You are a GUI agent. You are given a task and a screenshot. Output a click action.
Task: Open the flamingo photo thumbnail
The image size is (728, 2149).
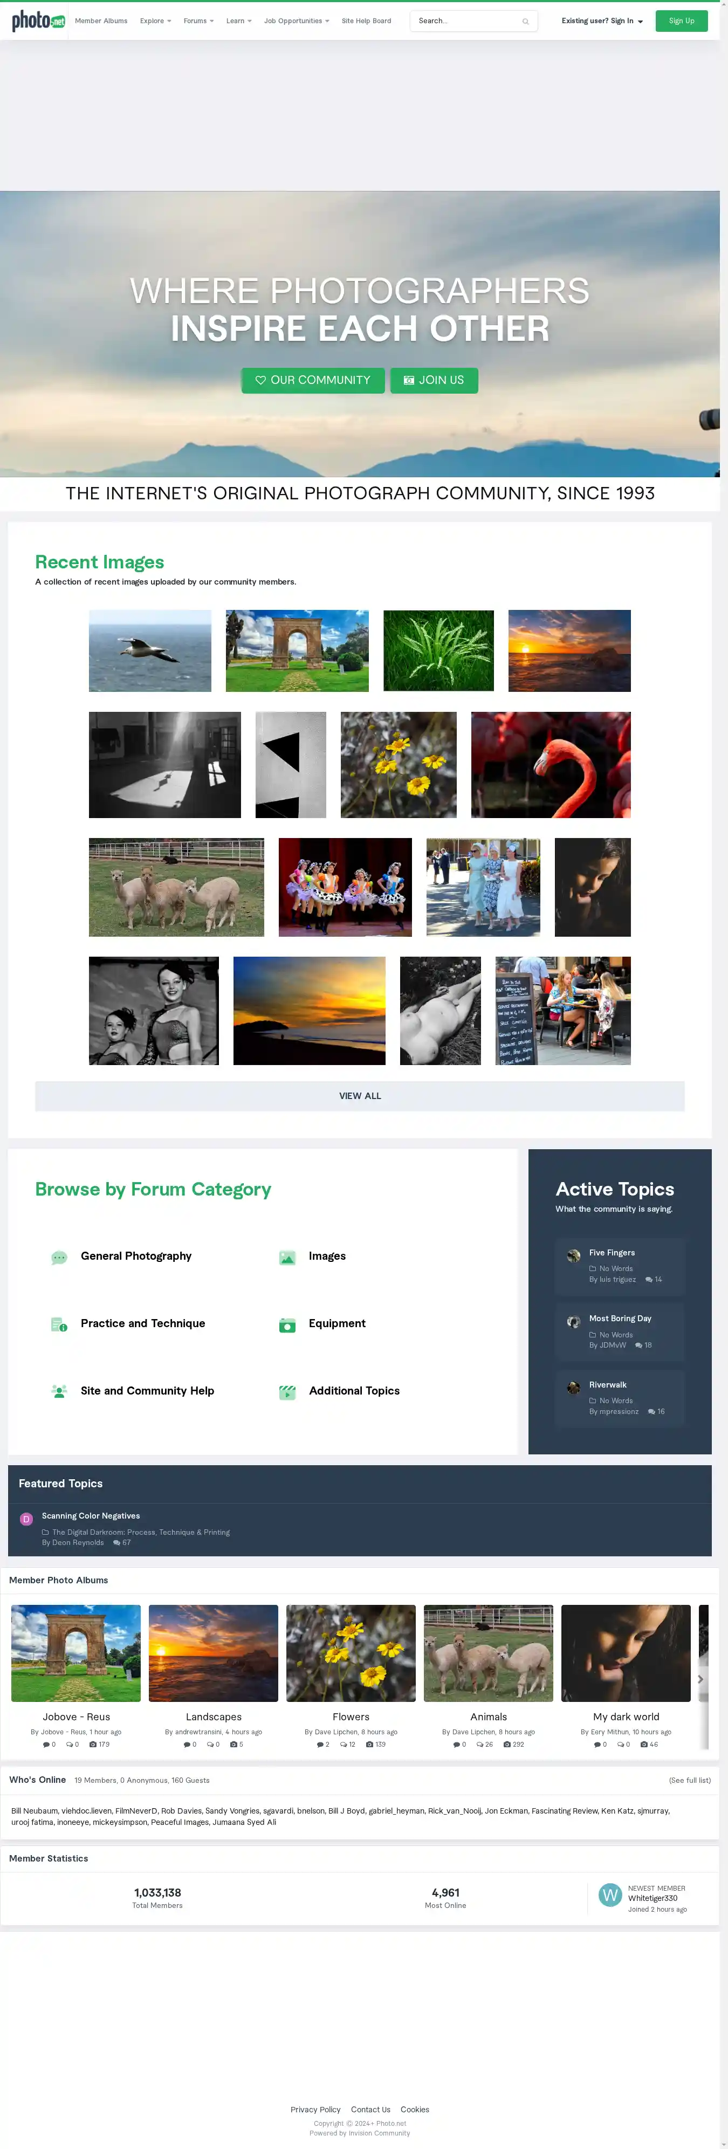551,765
